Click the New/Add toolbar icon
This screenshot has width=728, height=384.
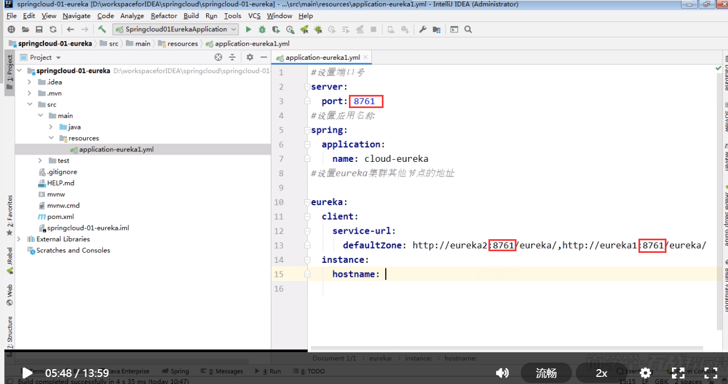pos(11,30)
